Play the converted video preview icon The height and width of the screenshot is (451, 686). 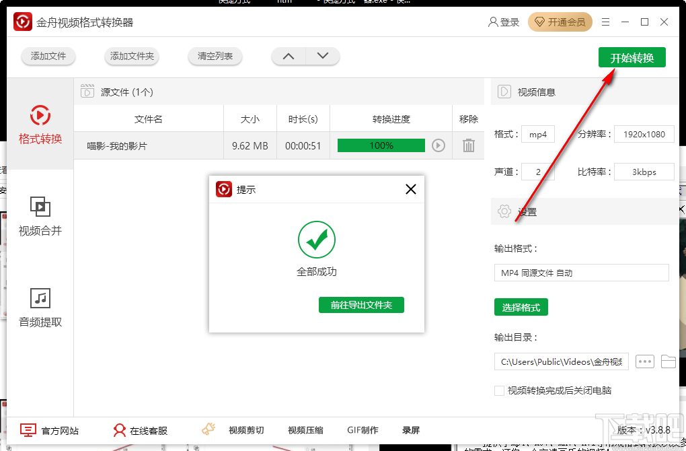point(439,145)
